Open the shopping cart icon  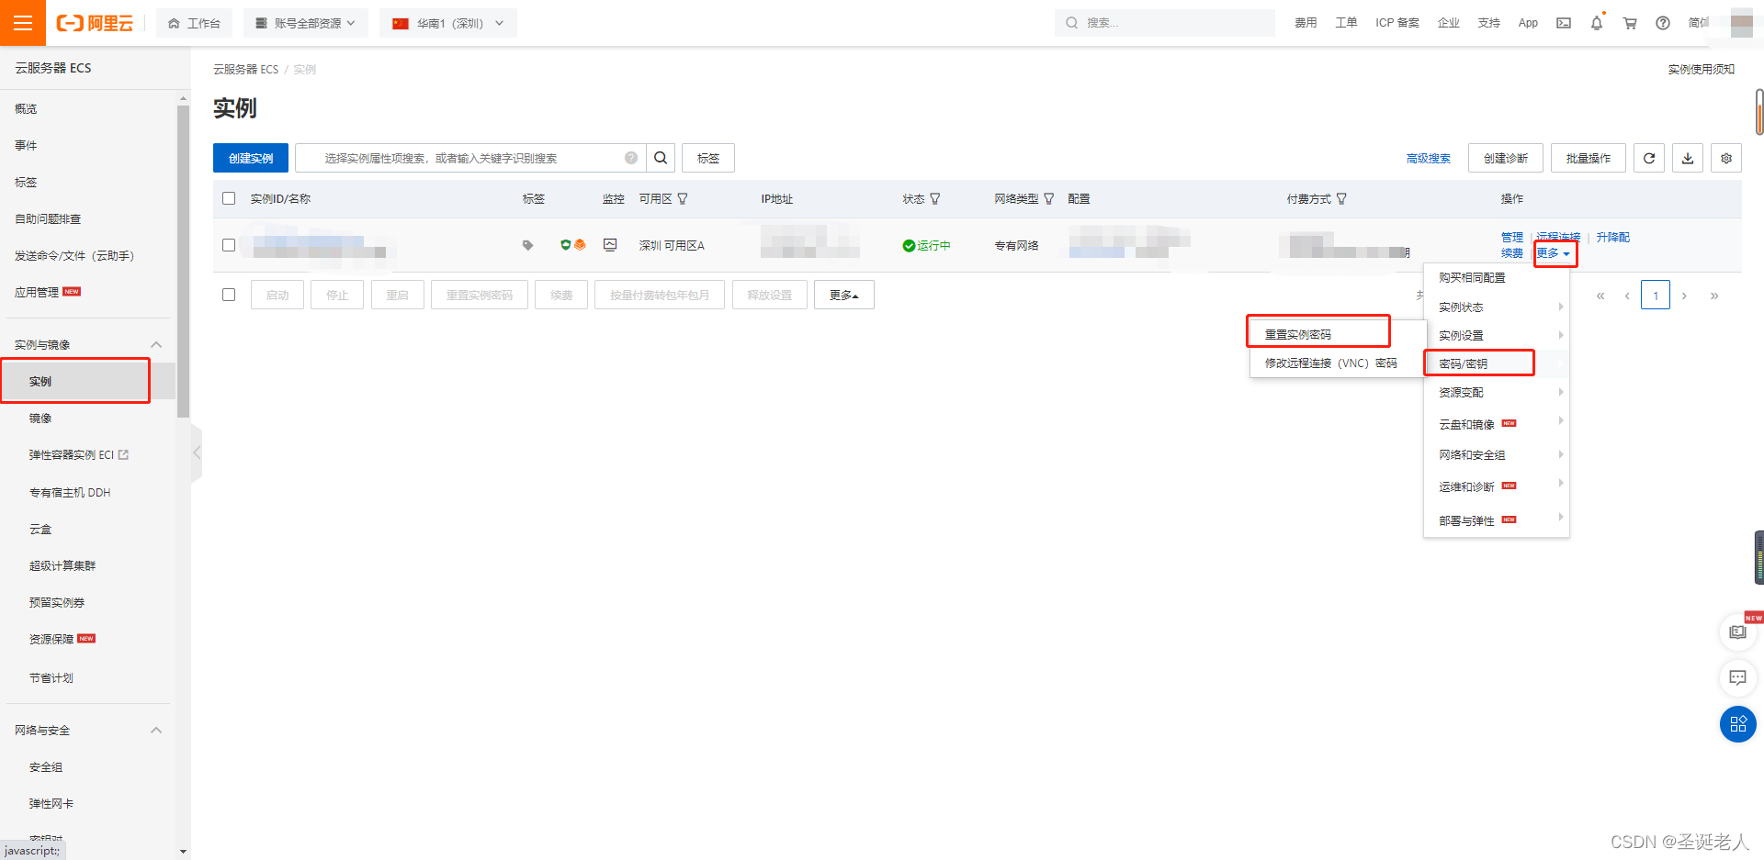(1630, 23)
